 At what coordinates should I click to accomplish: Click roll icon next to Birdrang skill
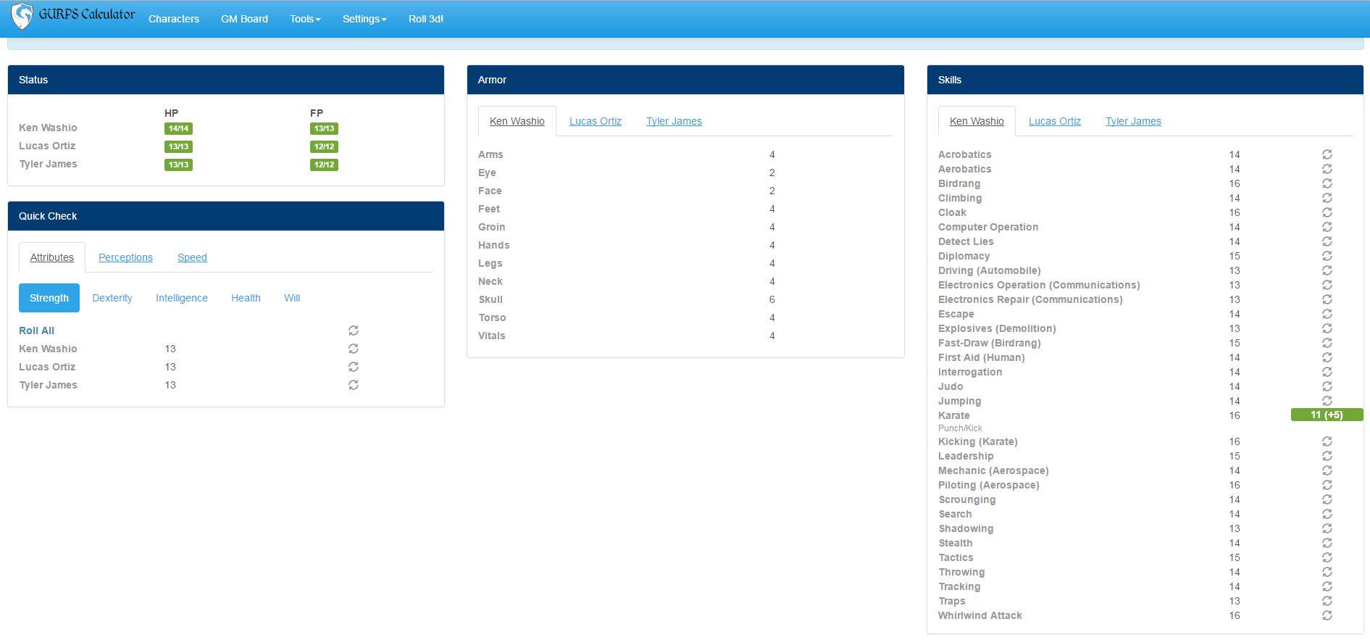1327,183
